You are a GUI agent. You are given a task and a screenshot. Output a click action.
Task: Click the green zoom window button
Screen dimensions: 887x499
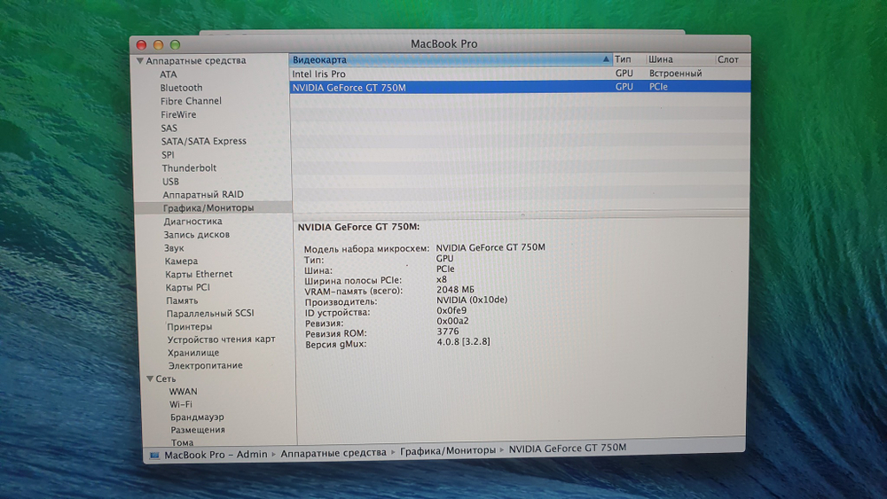pos(176,44)
